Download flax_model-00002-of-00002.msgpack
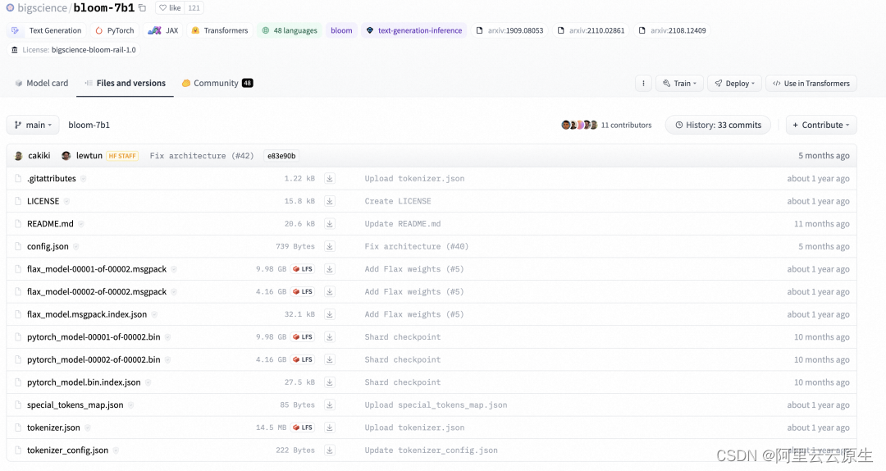The image size is (886, 471). click(330, 292)
